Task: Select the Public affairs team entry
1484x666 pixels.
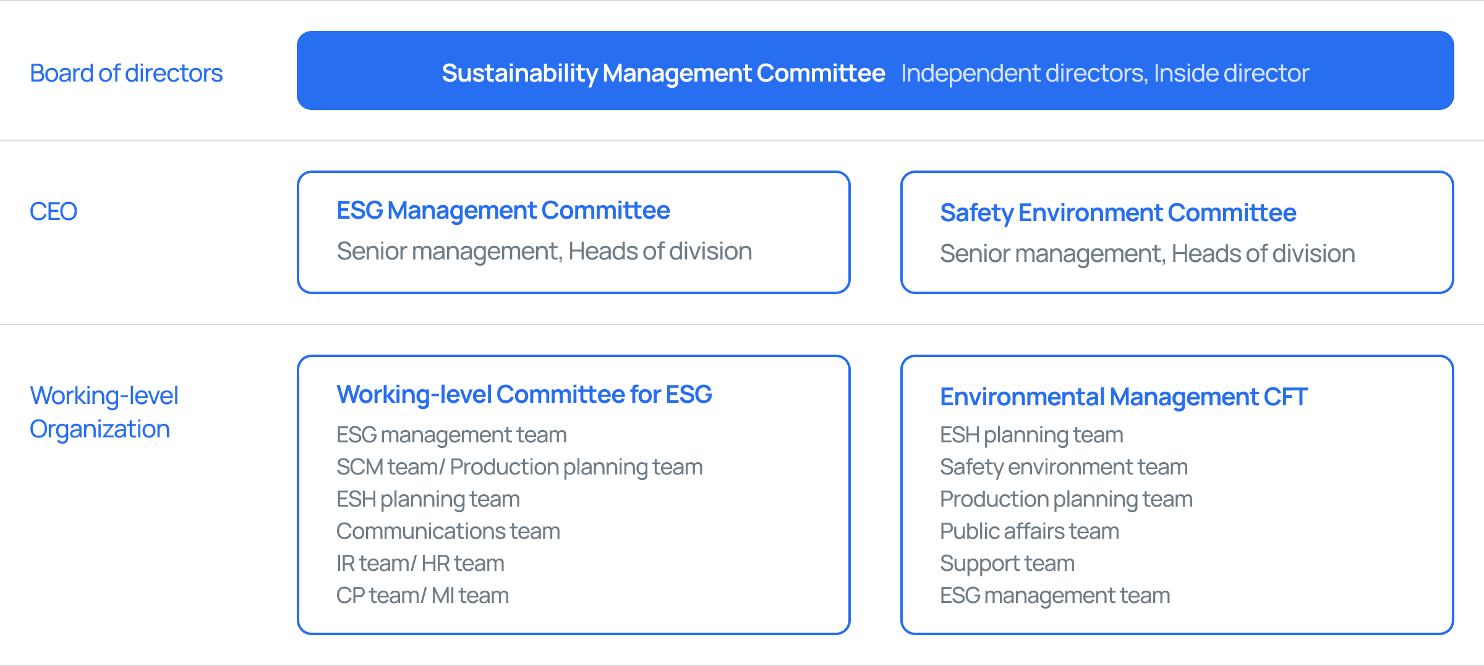Action: 1029,531
